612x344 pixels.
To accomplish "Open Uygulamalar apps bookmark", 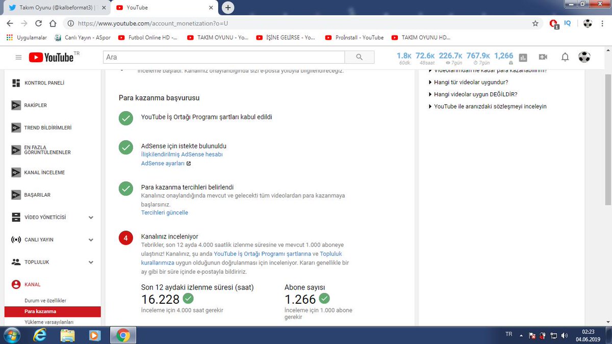I will (x=26, y=37).
